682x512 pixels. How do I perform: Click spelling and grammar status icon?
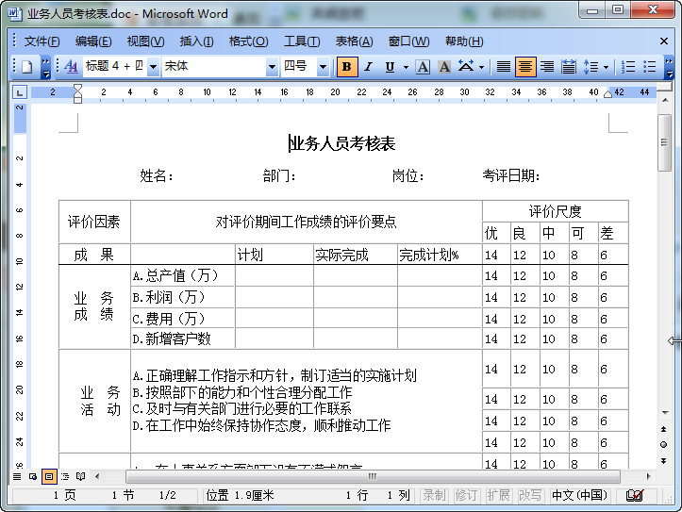click(x=635, y=495)
